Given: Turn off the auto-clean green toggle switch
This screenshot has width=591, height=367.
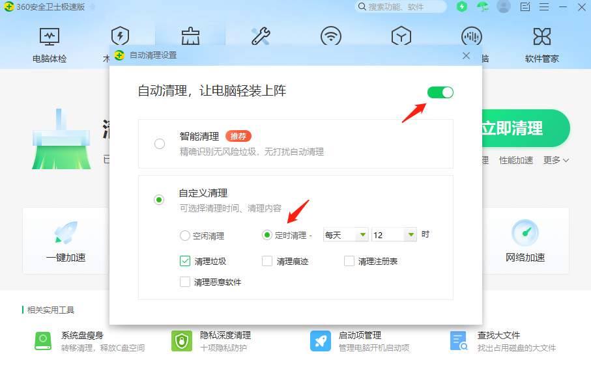Looking at the screenshot, I should point(440,92).
